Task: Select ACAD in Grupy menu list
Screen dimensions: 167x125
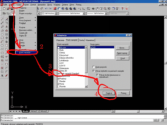Action: pos(102,47)
